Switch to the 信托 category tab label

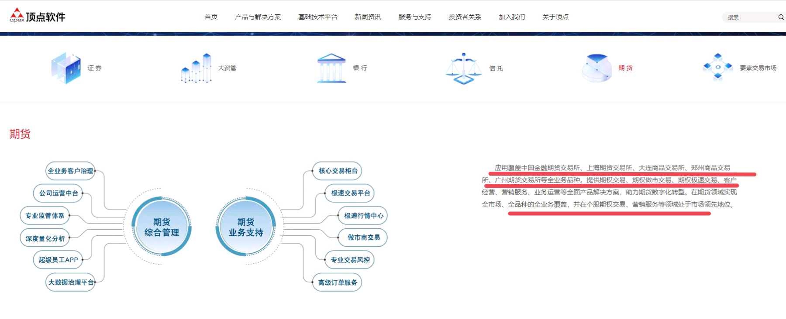tap(496, 68)
